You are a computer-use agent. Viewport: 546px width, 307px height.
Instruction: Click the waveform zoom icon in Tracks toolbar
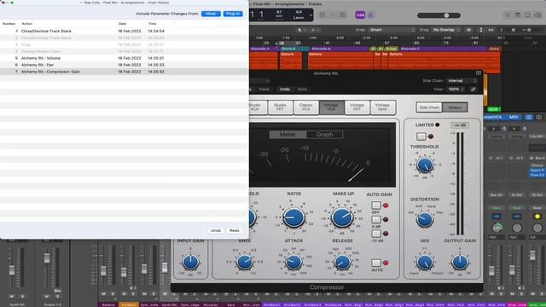[x=468, y=30]
